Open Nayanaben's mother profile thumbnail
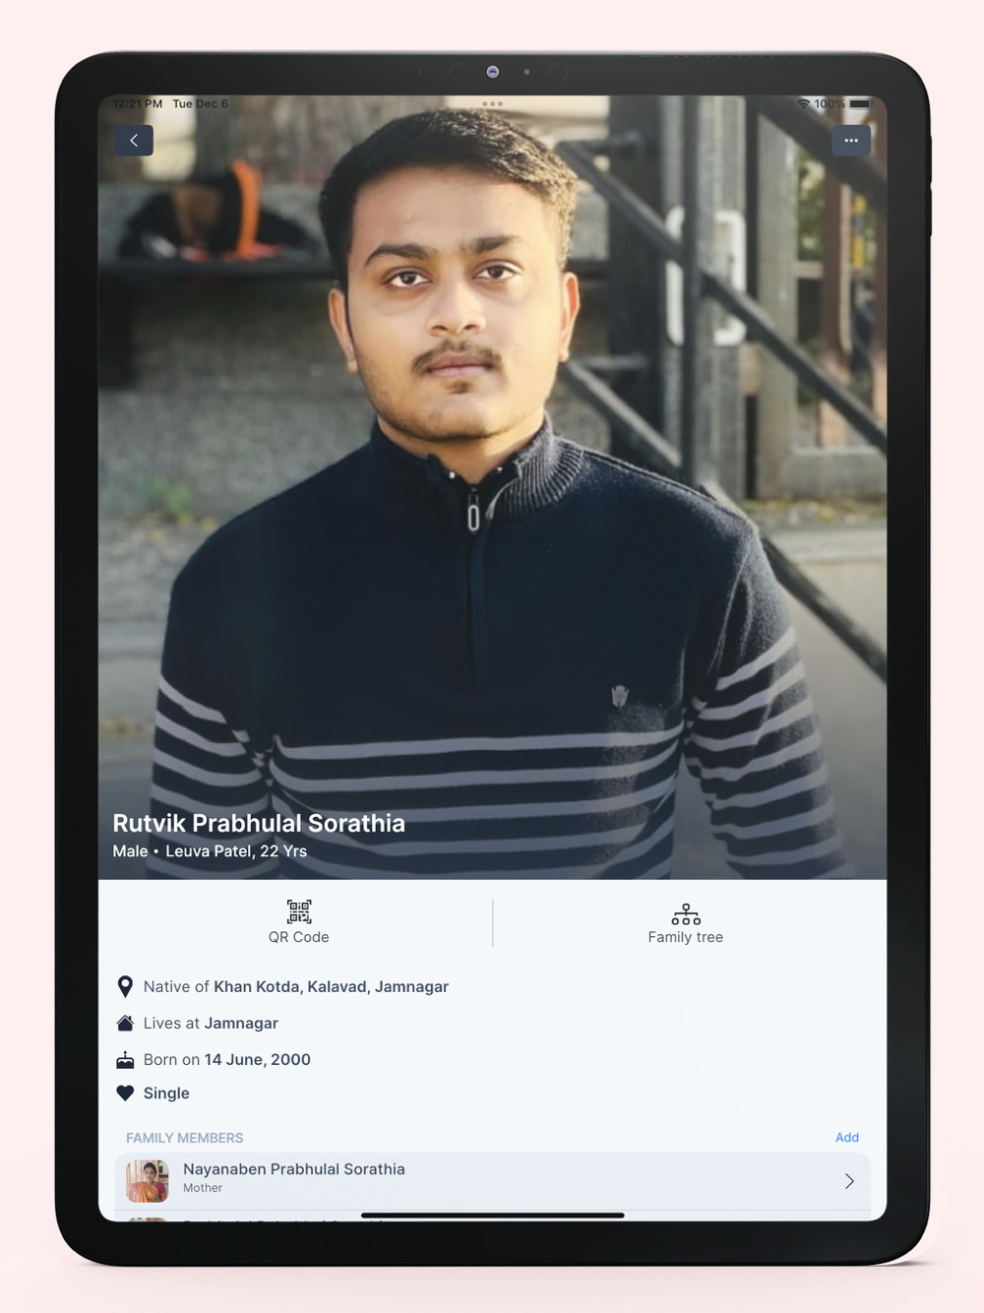Image resolution: width=984 pixels, height=1313 pixels. tap(148, 1181)
